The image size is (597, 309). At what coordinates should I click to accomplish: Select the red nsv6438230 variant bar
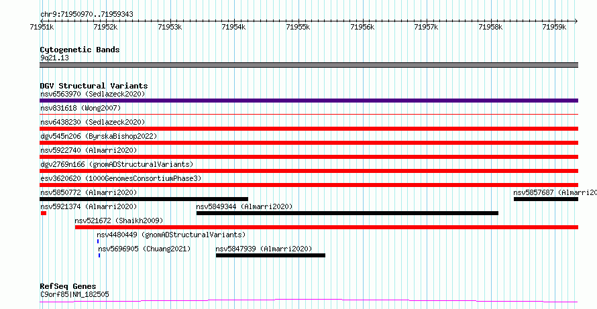click(309, 129)
